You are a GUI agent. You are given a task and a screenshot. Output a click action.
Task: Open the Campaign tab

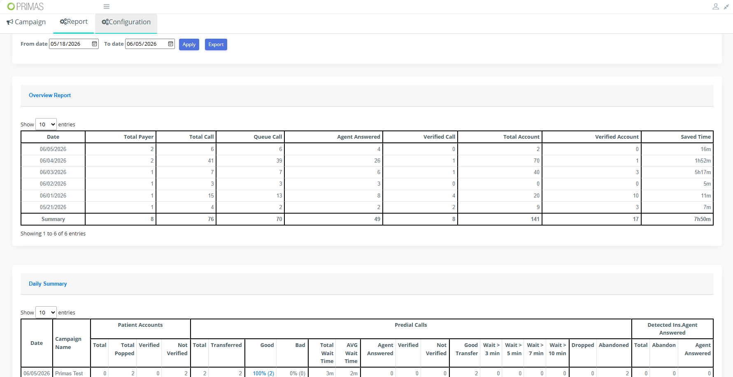pyautogui.click(x=26, y=22)
